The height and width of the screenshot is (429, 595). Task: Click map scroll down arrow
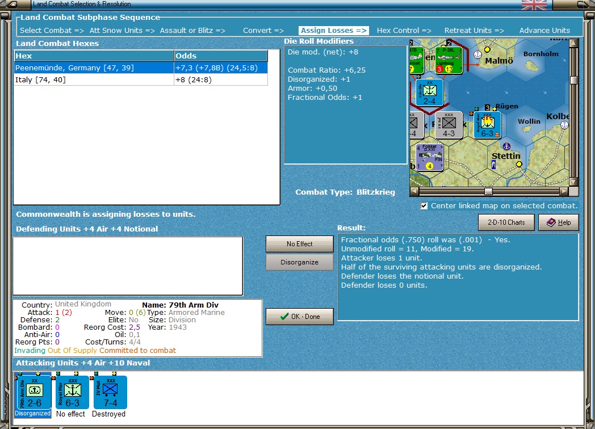click(574, 182)
